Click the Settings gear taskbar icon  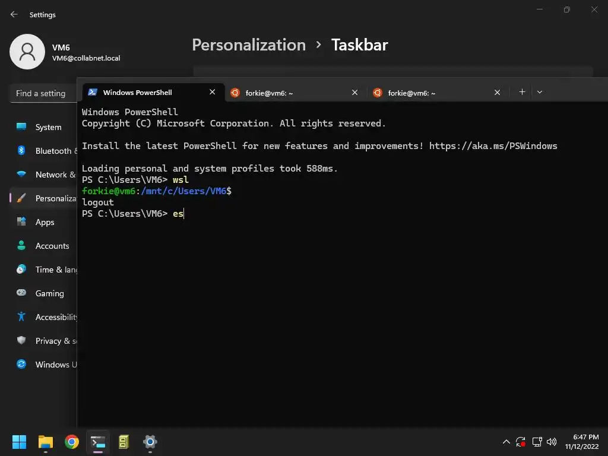tap(150, 442)
